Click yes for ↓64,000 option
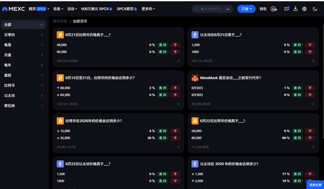 coord(162,95)
